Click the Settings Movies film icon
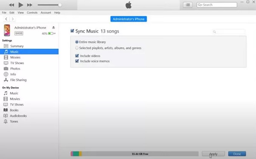Viewport: 256px width, 159px height. [x=6, y=57]
